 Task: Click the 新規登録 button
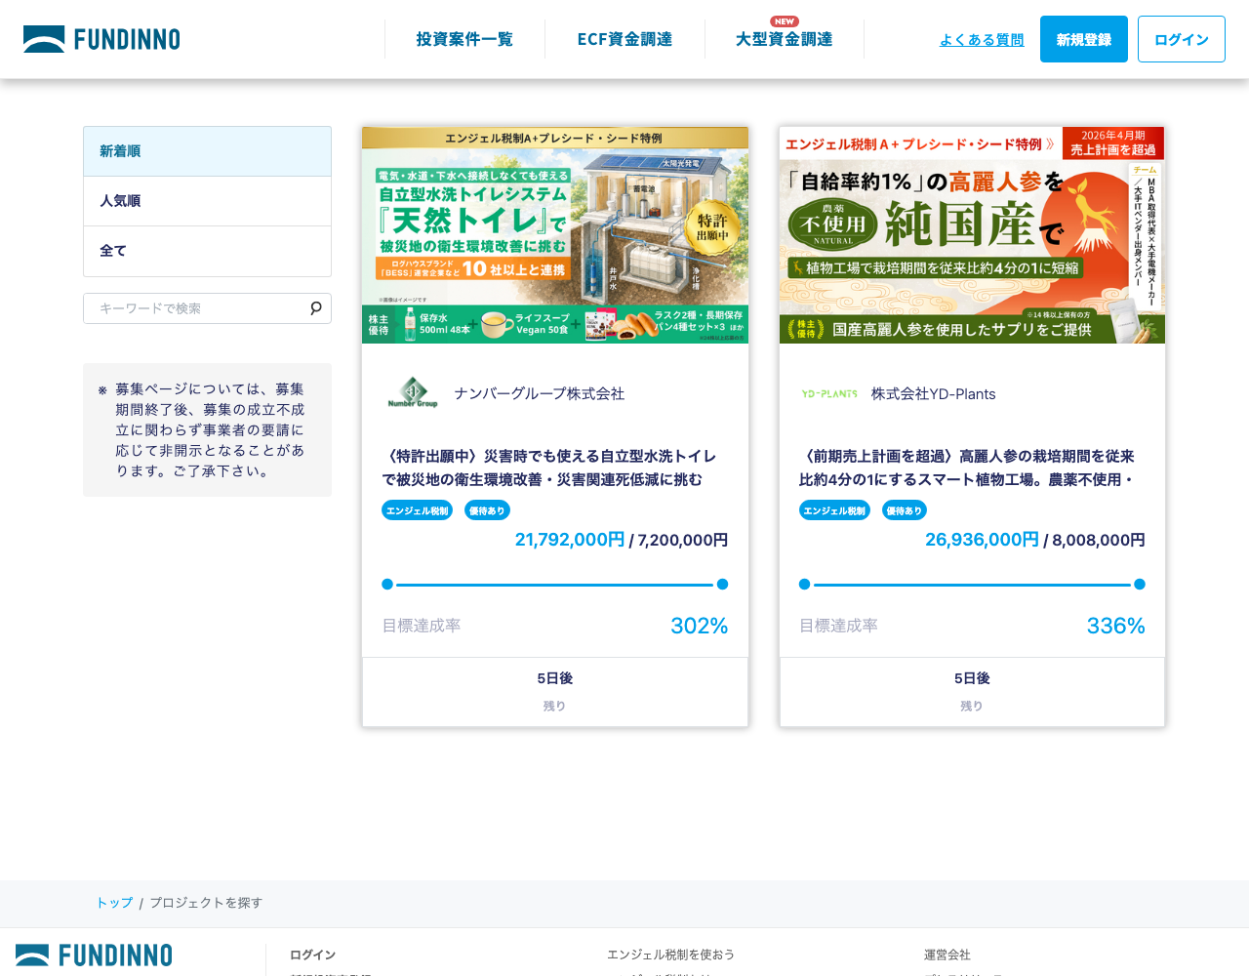point(1084,39)
